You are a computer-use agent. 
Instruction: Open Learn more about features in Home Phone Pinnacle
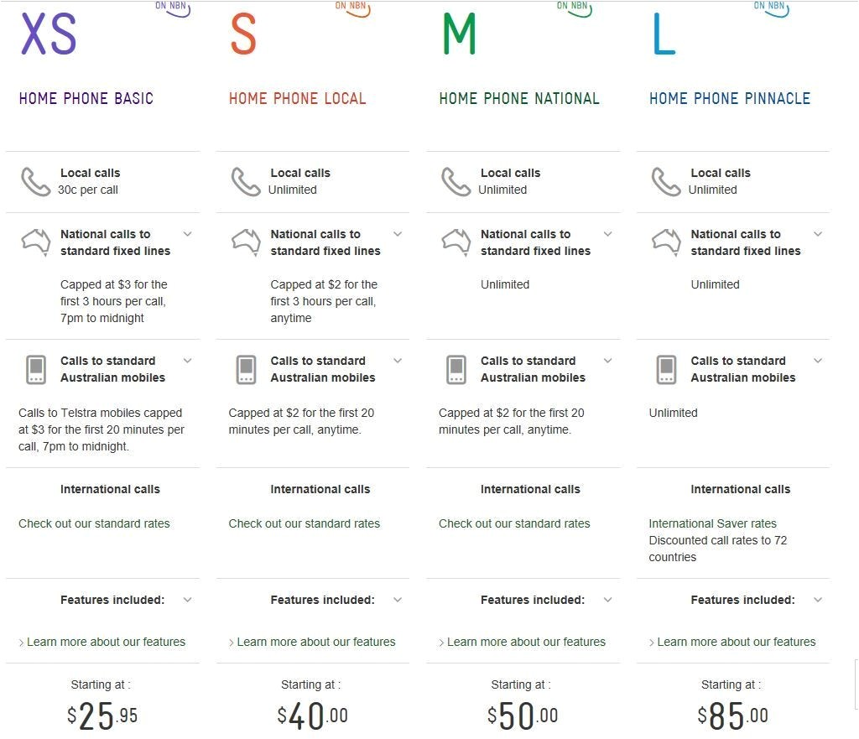[x=736, y=642]
